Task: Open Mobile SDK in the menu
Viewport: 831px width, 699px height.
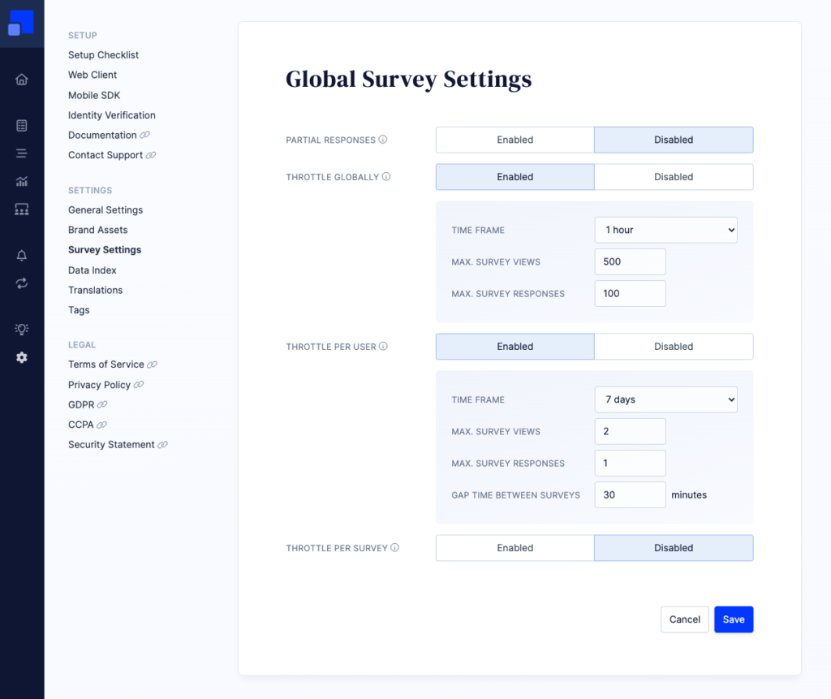Action: pos(94,96)
